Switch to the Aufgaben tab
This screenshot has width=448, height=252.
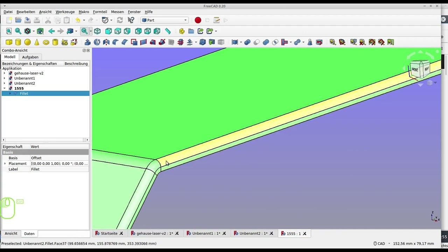point(30,57)
